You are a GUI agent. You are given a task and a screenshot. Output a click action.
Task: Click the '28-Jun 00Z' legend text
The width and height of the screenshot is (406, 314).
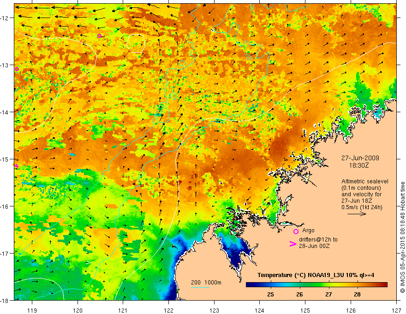coord(314,246)
